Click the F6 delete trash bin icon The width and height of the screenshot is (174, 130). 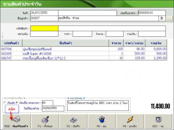point(102,120)
